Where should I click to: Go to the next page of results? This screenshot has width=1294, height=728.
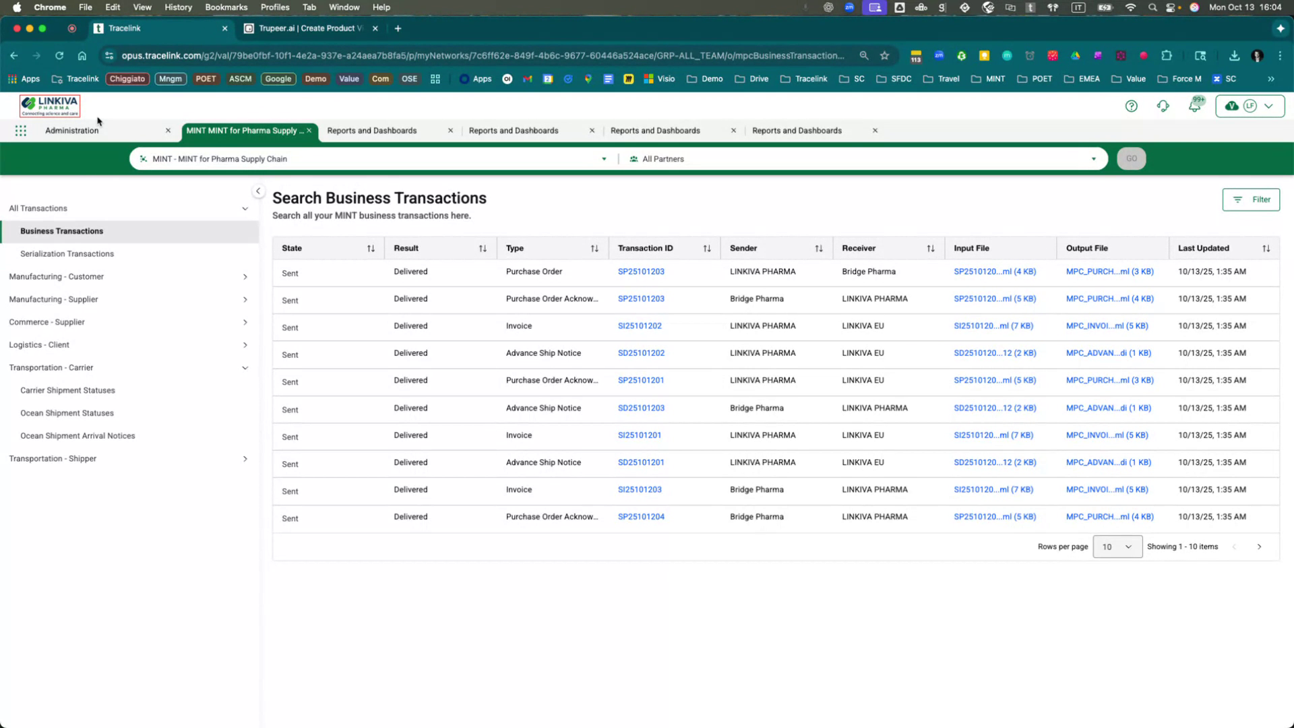(x=1259, y=547)
